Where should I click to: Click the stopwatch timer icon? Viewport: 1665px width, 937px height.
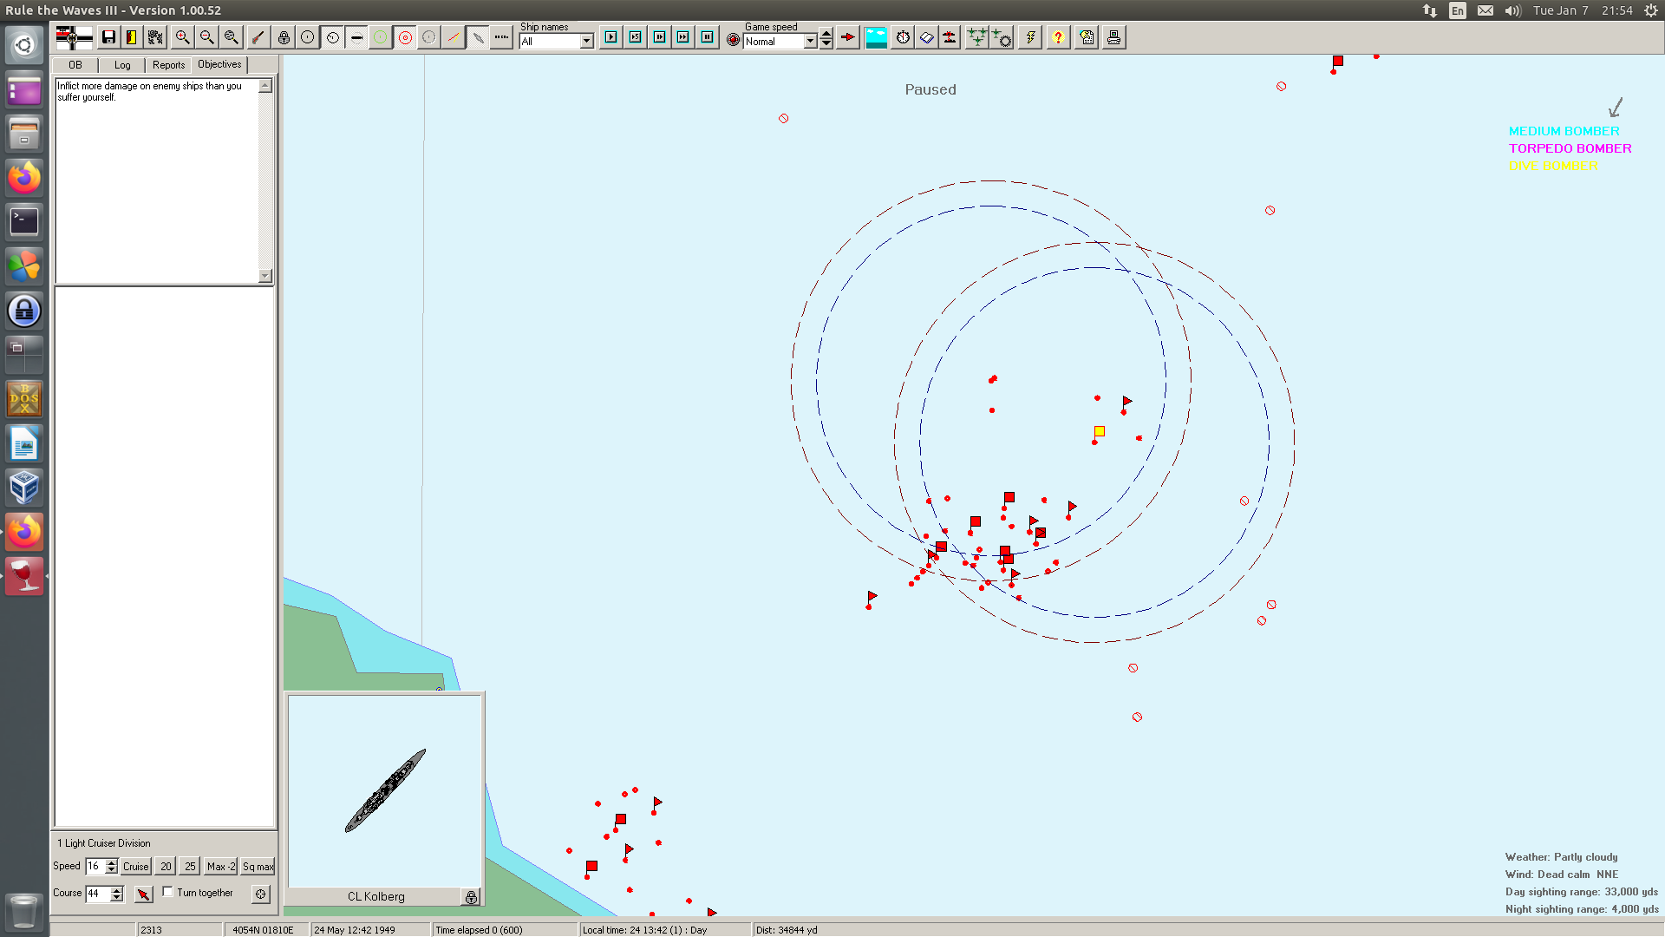pyautogui.click(x=903, y=37)
